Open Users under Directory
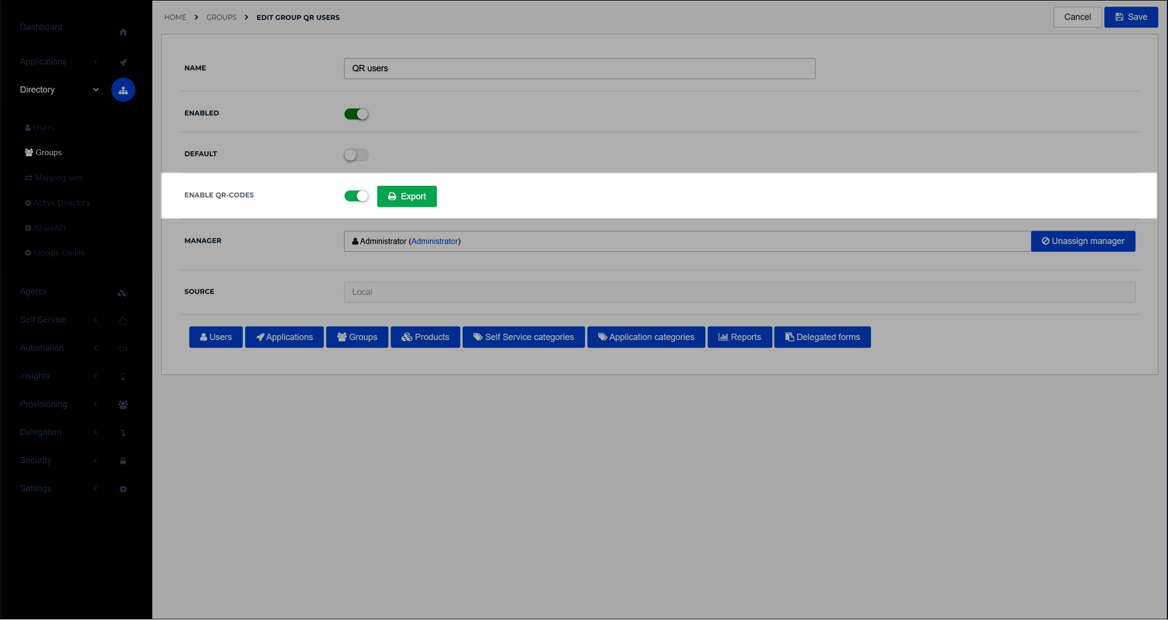1168x620 pixels. [40, 128]
